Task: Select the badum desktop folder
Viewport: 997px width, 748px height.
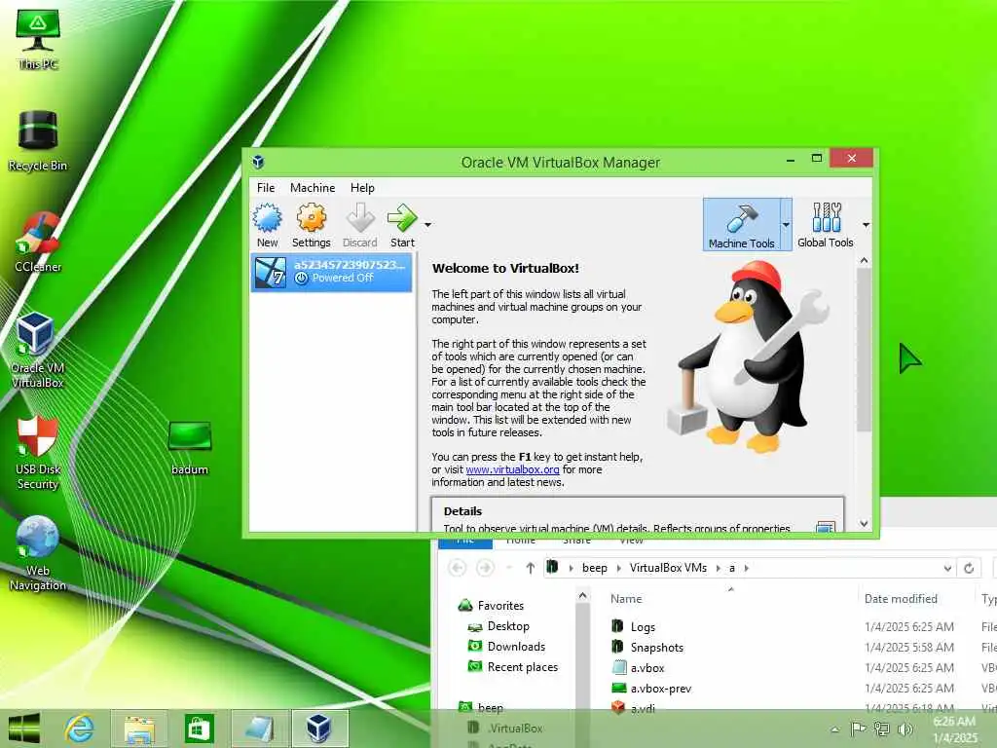Action: pos(190,448)
